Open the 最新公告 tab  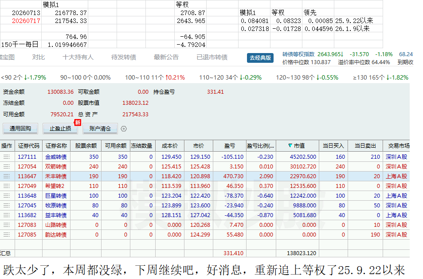tap(166, 57)
